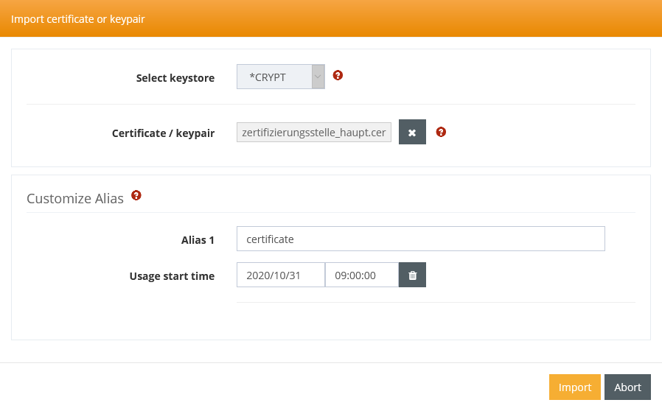Screen dimensions: 662x411
Task: Click help icon next to Select keystore
Action: pos(338,75)
